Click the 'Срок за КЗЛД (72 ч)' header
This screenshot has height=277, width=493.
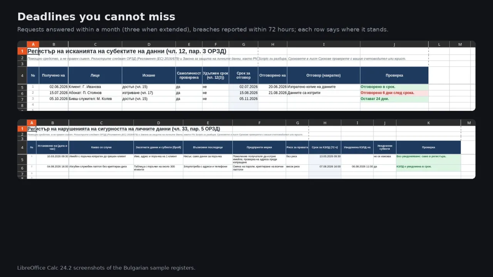point(325,147)
